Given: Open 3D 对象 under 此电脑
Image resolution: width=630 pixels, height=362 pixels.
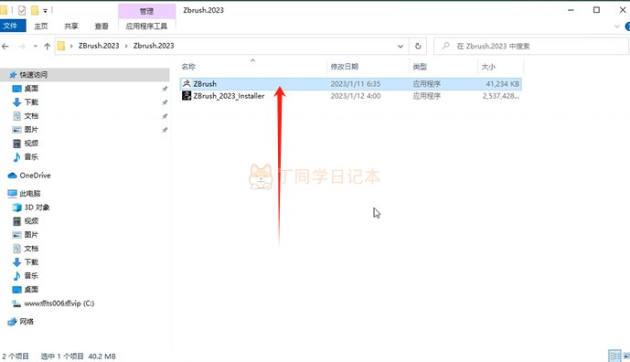Looking at the screenshot, I should (x=37, y=208).
